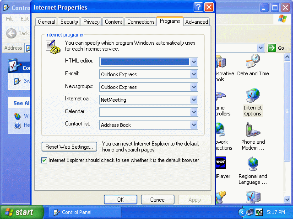Confirm with the OK button
Screen dimensions: 293x219
[x=120, y=200]
